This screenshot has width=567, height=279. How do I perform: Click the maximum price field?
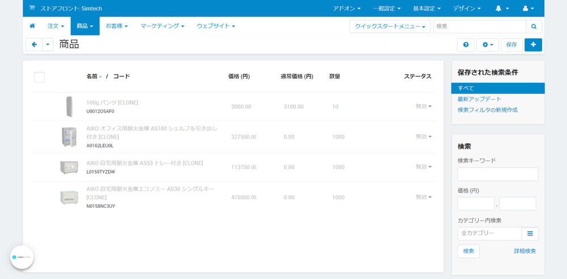tap(517, 204)
